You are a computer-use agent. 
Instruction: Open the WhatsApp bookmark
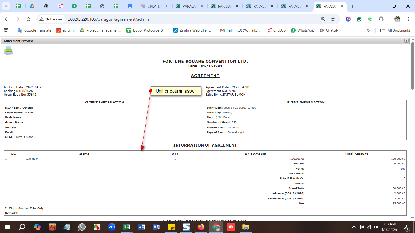[302, 30]
